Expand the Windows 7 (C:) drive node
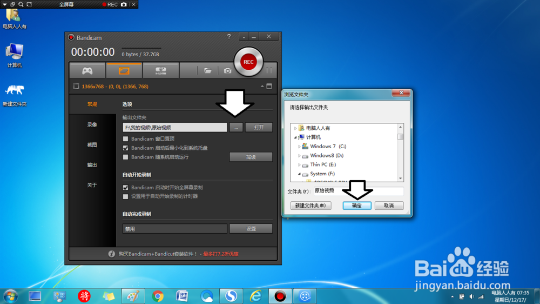The width and height of the screenshot is (540, 304). (x=299, y=147)
